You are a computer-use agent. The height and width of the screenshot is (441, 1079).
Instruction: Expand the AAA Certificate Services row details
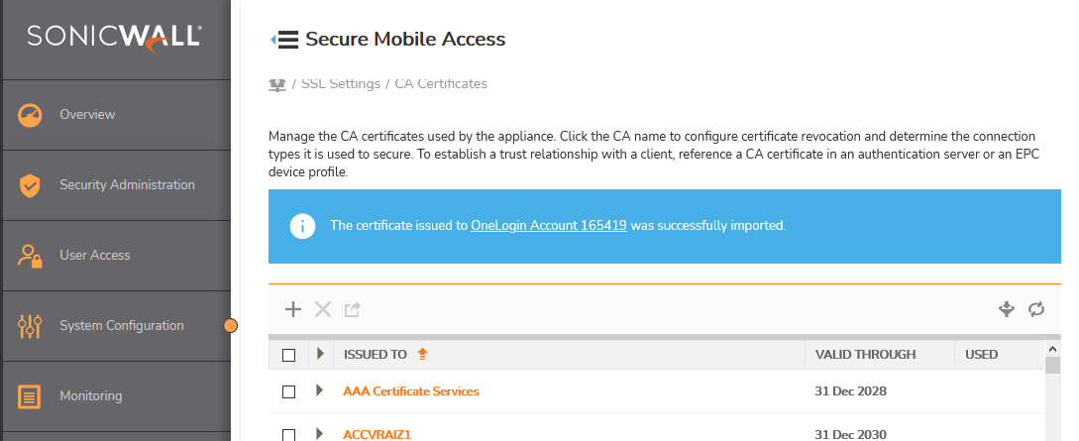[319, 390]
